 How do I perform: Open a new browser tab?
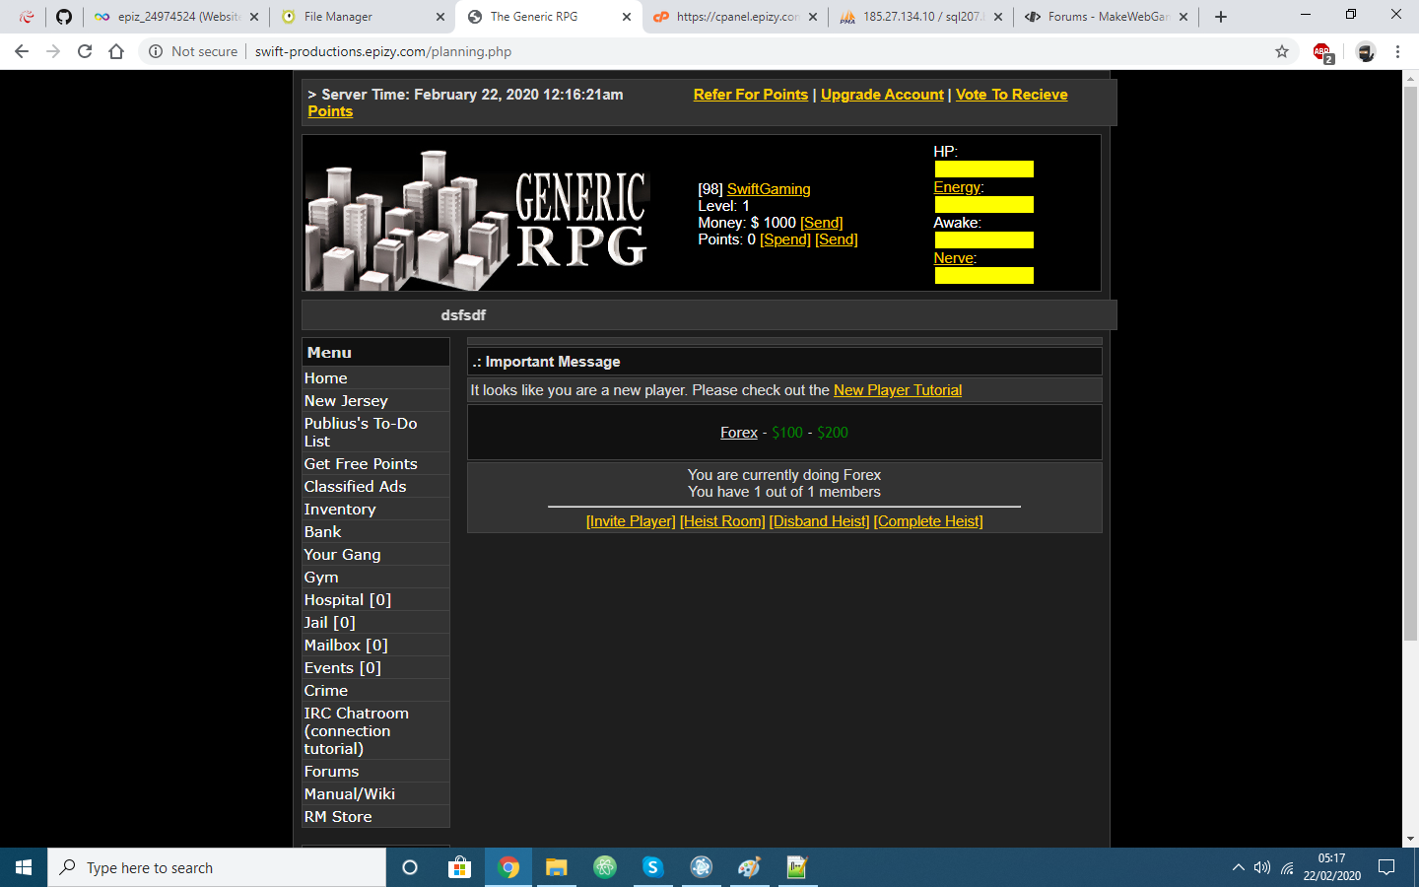click(x=1221, y=17)
